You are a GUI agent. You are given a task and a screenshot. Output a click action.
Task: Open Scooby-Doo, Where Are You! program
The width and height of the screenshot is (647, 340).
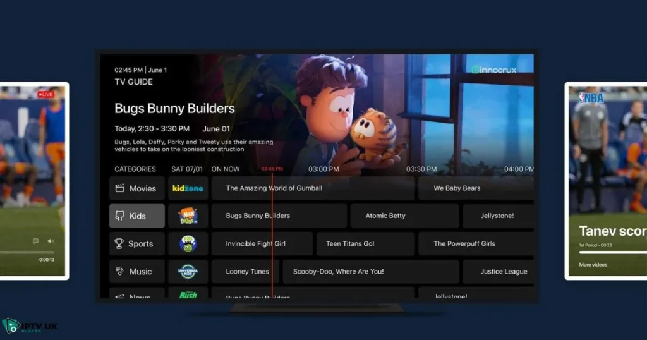pyautogui.click(x=370, y=272)
